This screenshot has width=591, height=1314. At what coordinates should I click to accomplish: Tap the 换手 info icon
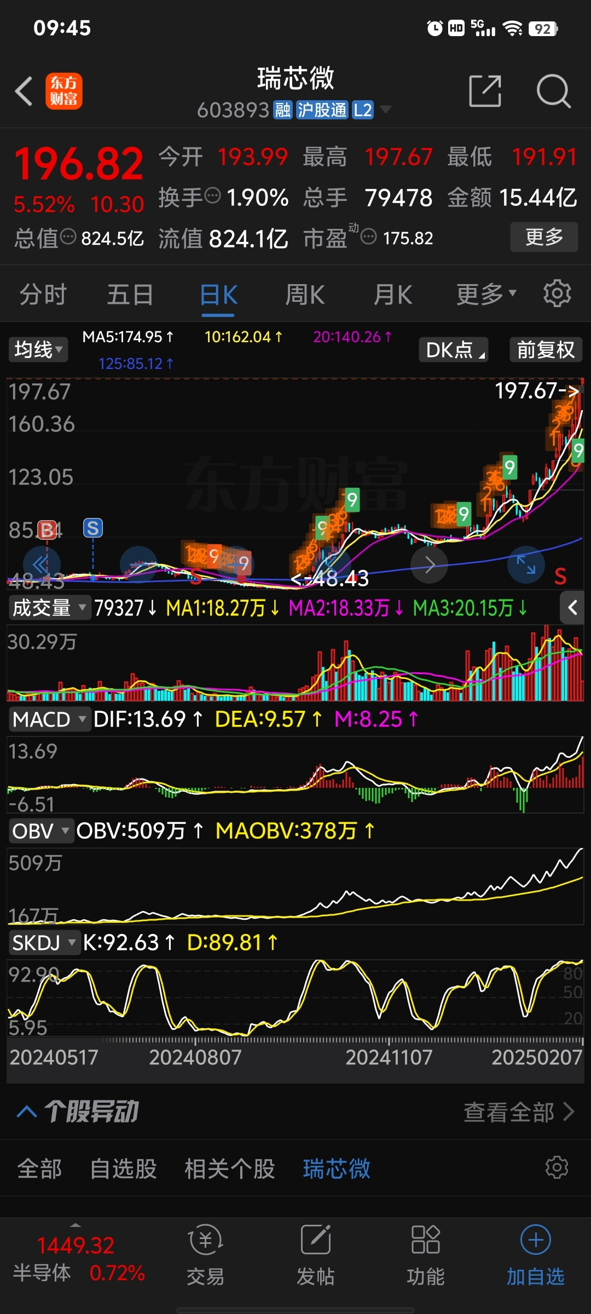212,195
